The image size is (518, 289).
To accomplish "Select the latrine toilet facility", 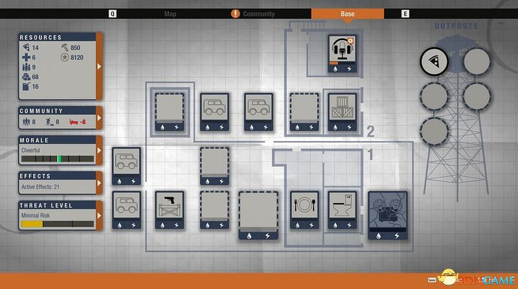I will click(x=341, y=209).
